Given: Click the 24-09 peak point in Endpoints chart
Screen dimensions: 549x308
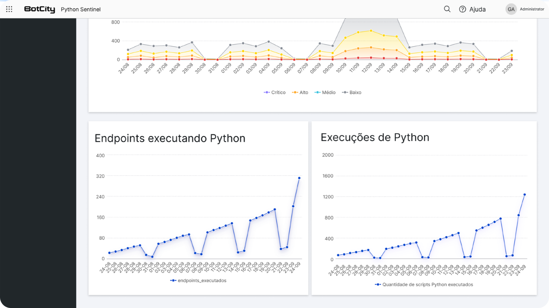Looking at the screenshot, I should (x=299, y=178).
